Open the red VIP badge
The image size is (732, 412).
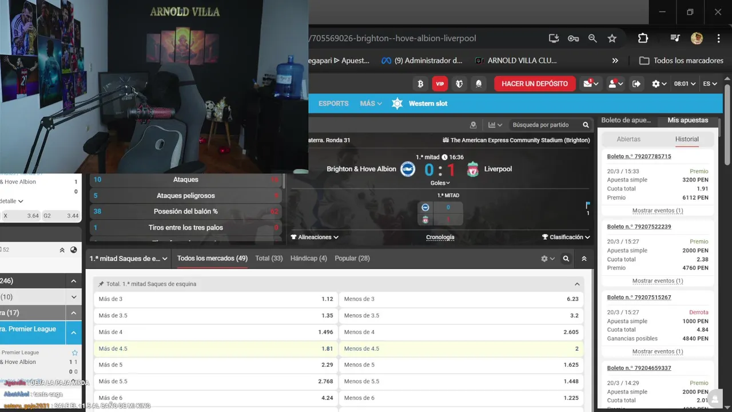click(x=440, y=84)
